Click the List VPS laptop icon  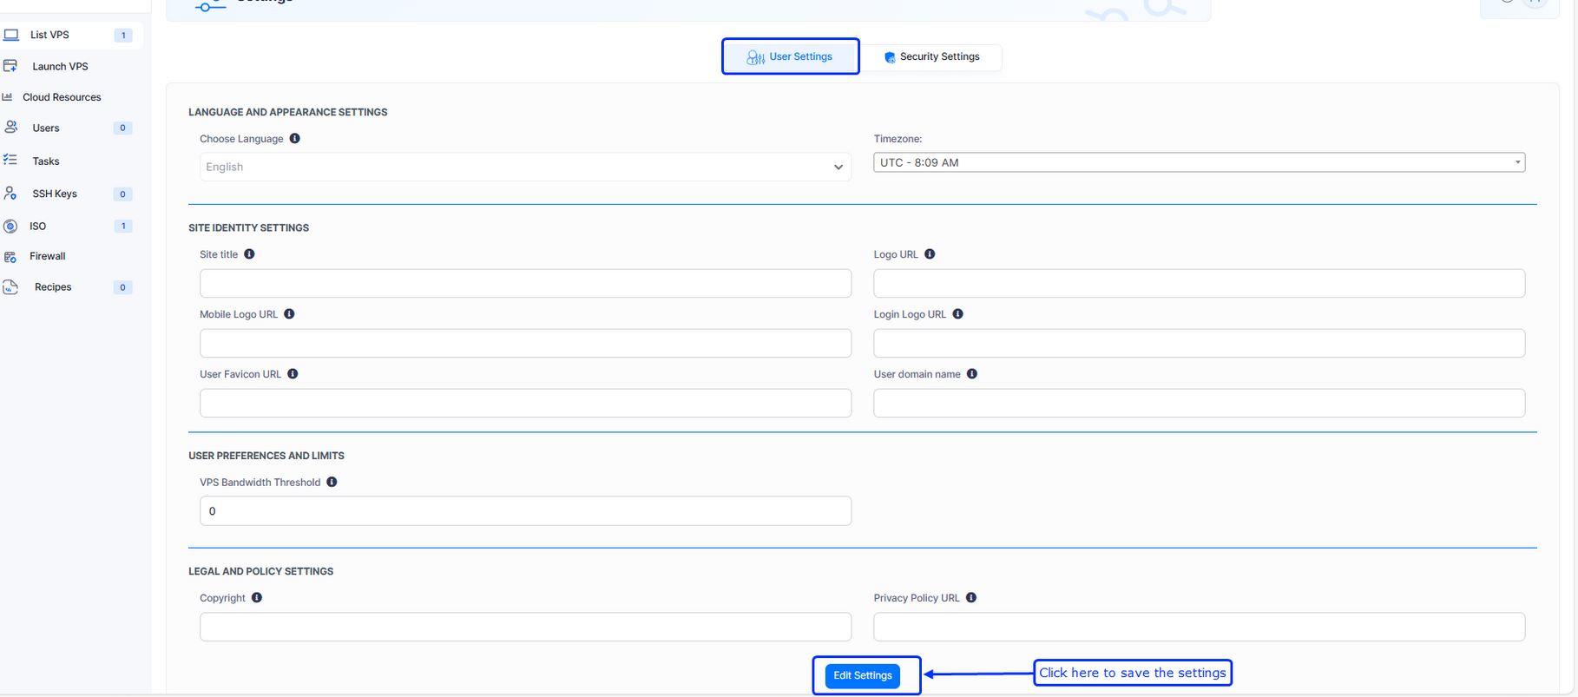tap(11, 35)
